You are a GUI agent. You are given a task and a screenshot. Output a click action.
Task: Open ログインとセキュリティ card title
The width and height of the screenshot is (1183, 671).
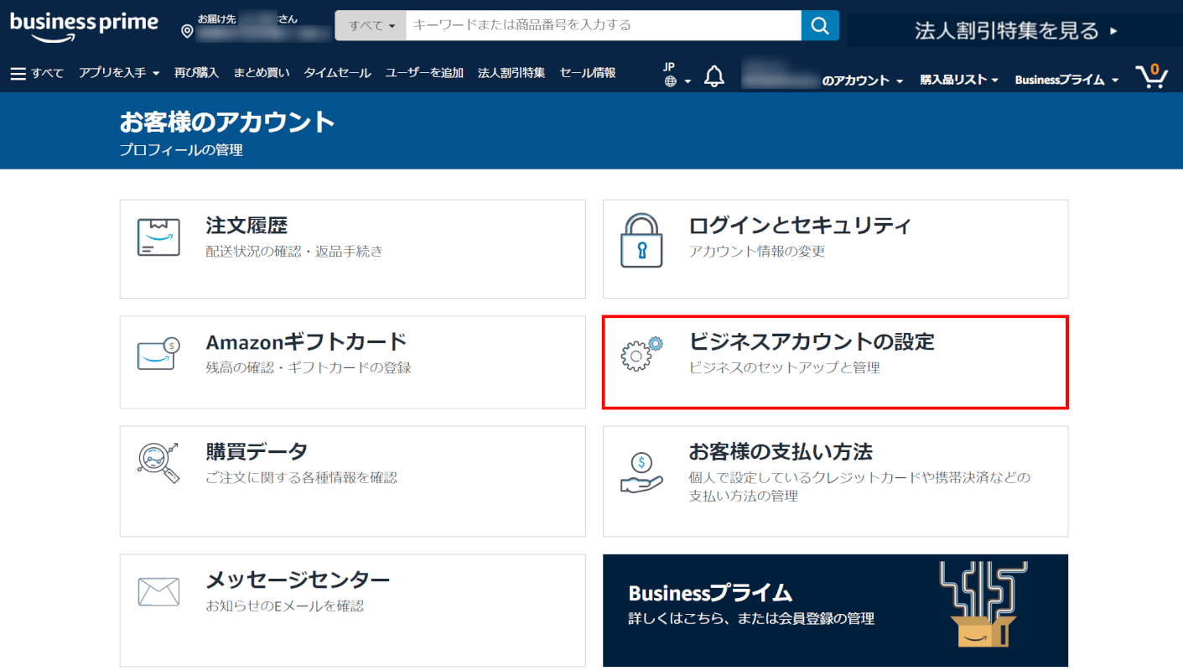tap(800, 226)
